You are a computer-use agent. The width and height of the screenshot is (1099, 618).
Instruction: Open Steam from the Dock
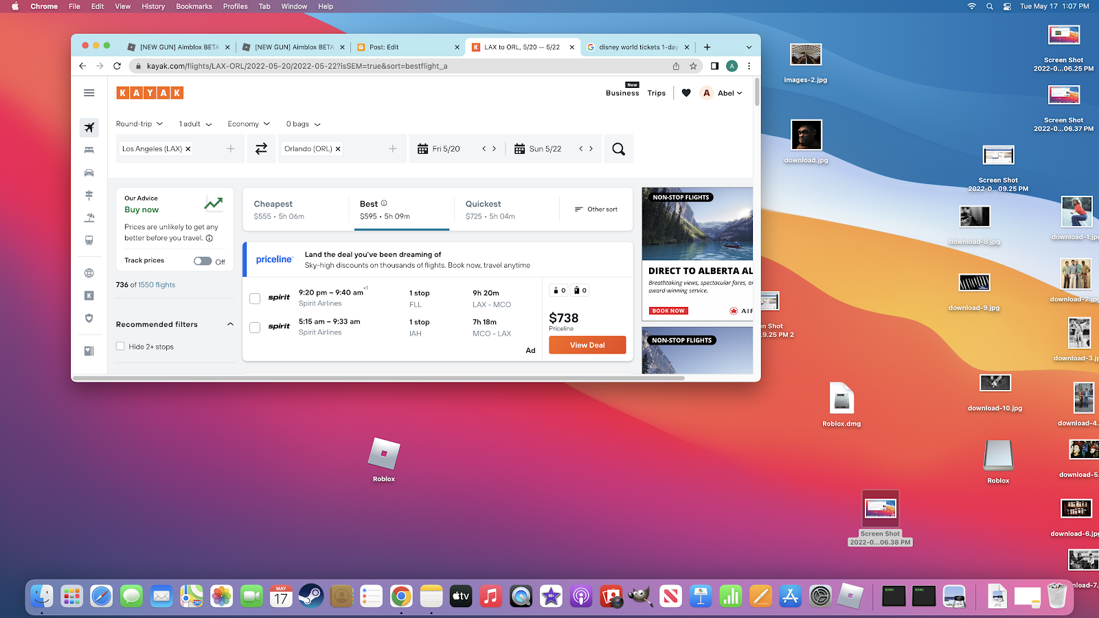(x=311, y=596)
